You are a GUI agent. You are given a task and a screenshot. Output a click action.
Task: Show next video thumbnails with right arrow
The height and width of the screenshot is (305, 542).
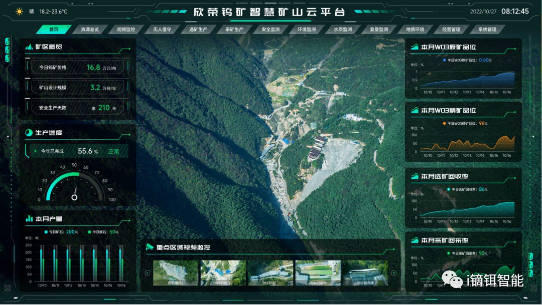pyautogui.click(x=394, y=273)
